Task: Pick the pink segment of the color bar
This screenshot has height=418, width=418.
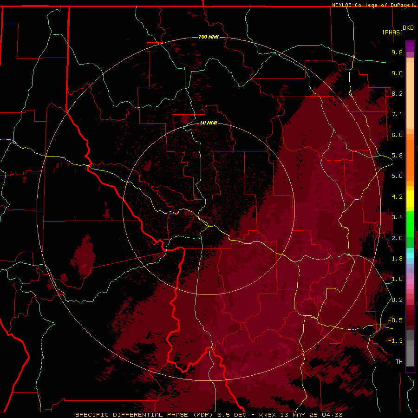Action: 410,281
